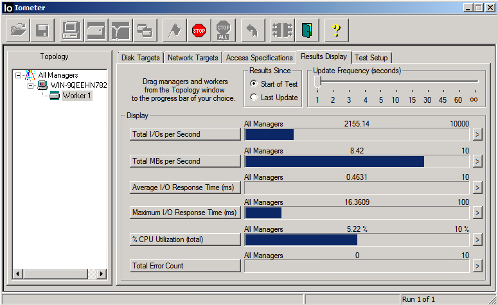Viewport: 498px width, 305px height.
Task: Click the Update Frequency slider thumb
Action: [317, 82]
